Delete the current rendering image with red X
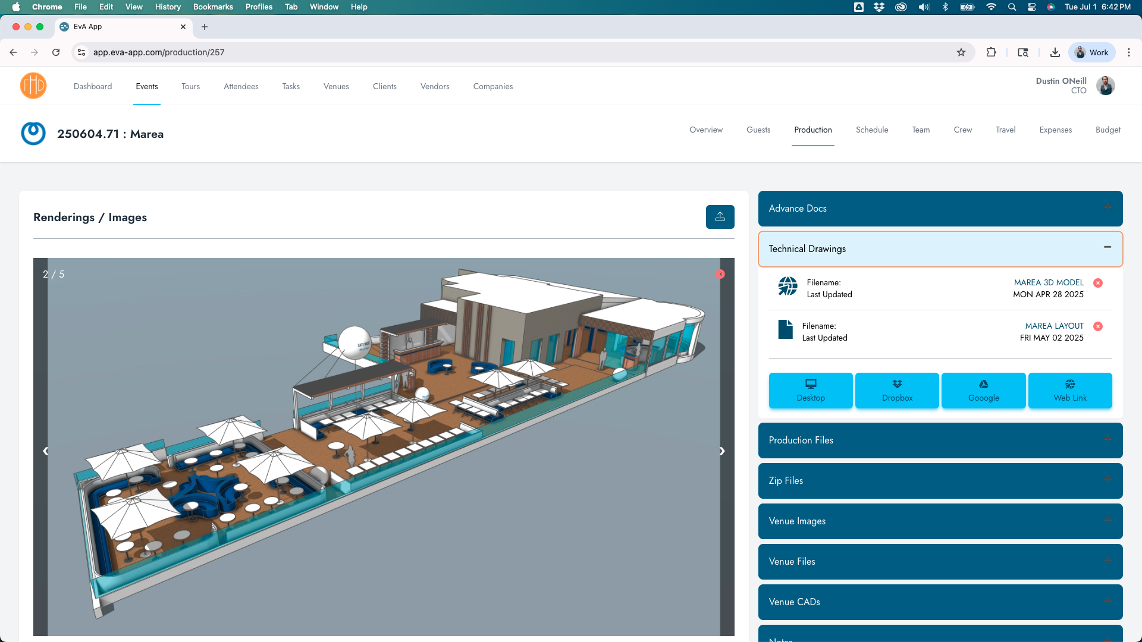1142x642 pixels. coord(720,274)
